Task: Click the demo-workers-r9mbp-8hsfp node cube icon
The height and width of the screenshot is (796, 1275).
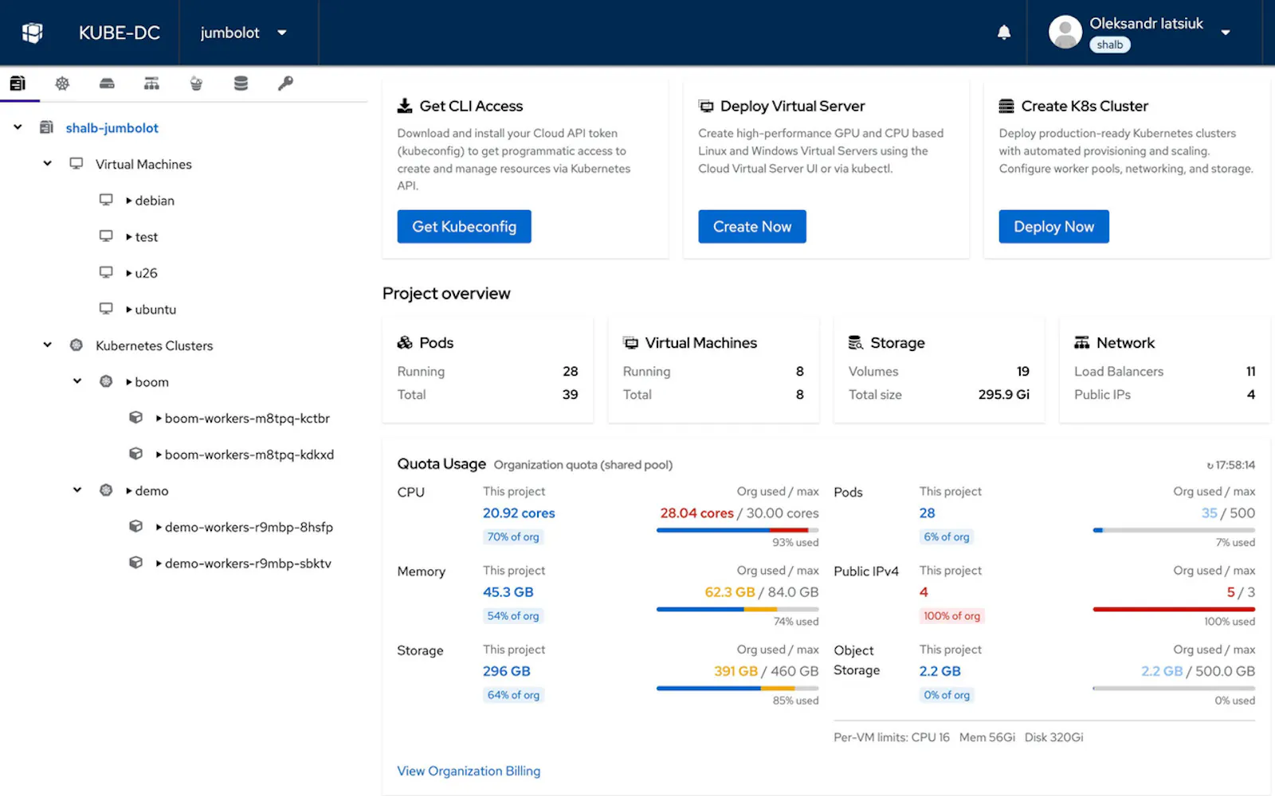Action: 136,526
